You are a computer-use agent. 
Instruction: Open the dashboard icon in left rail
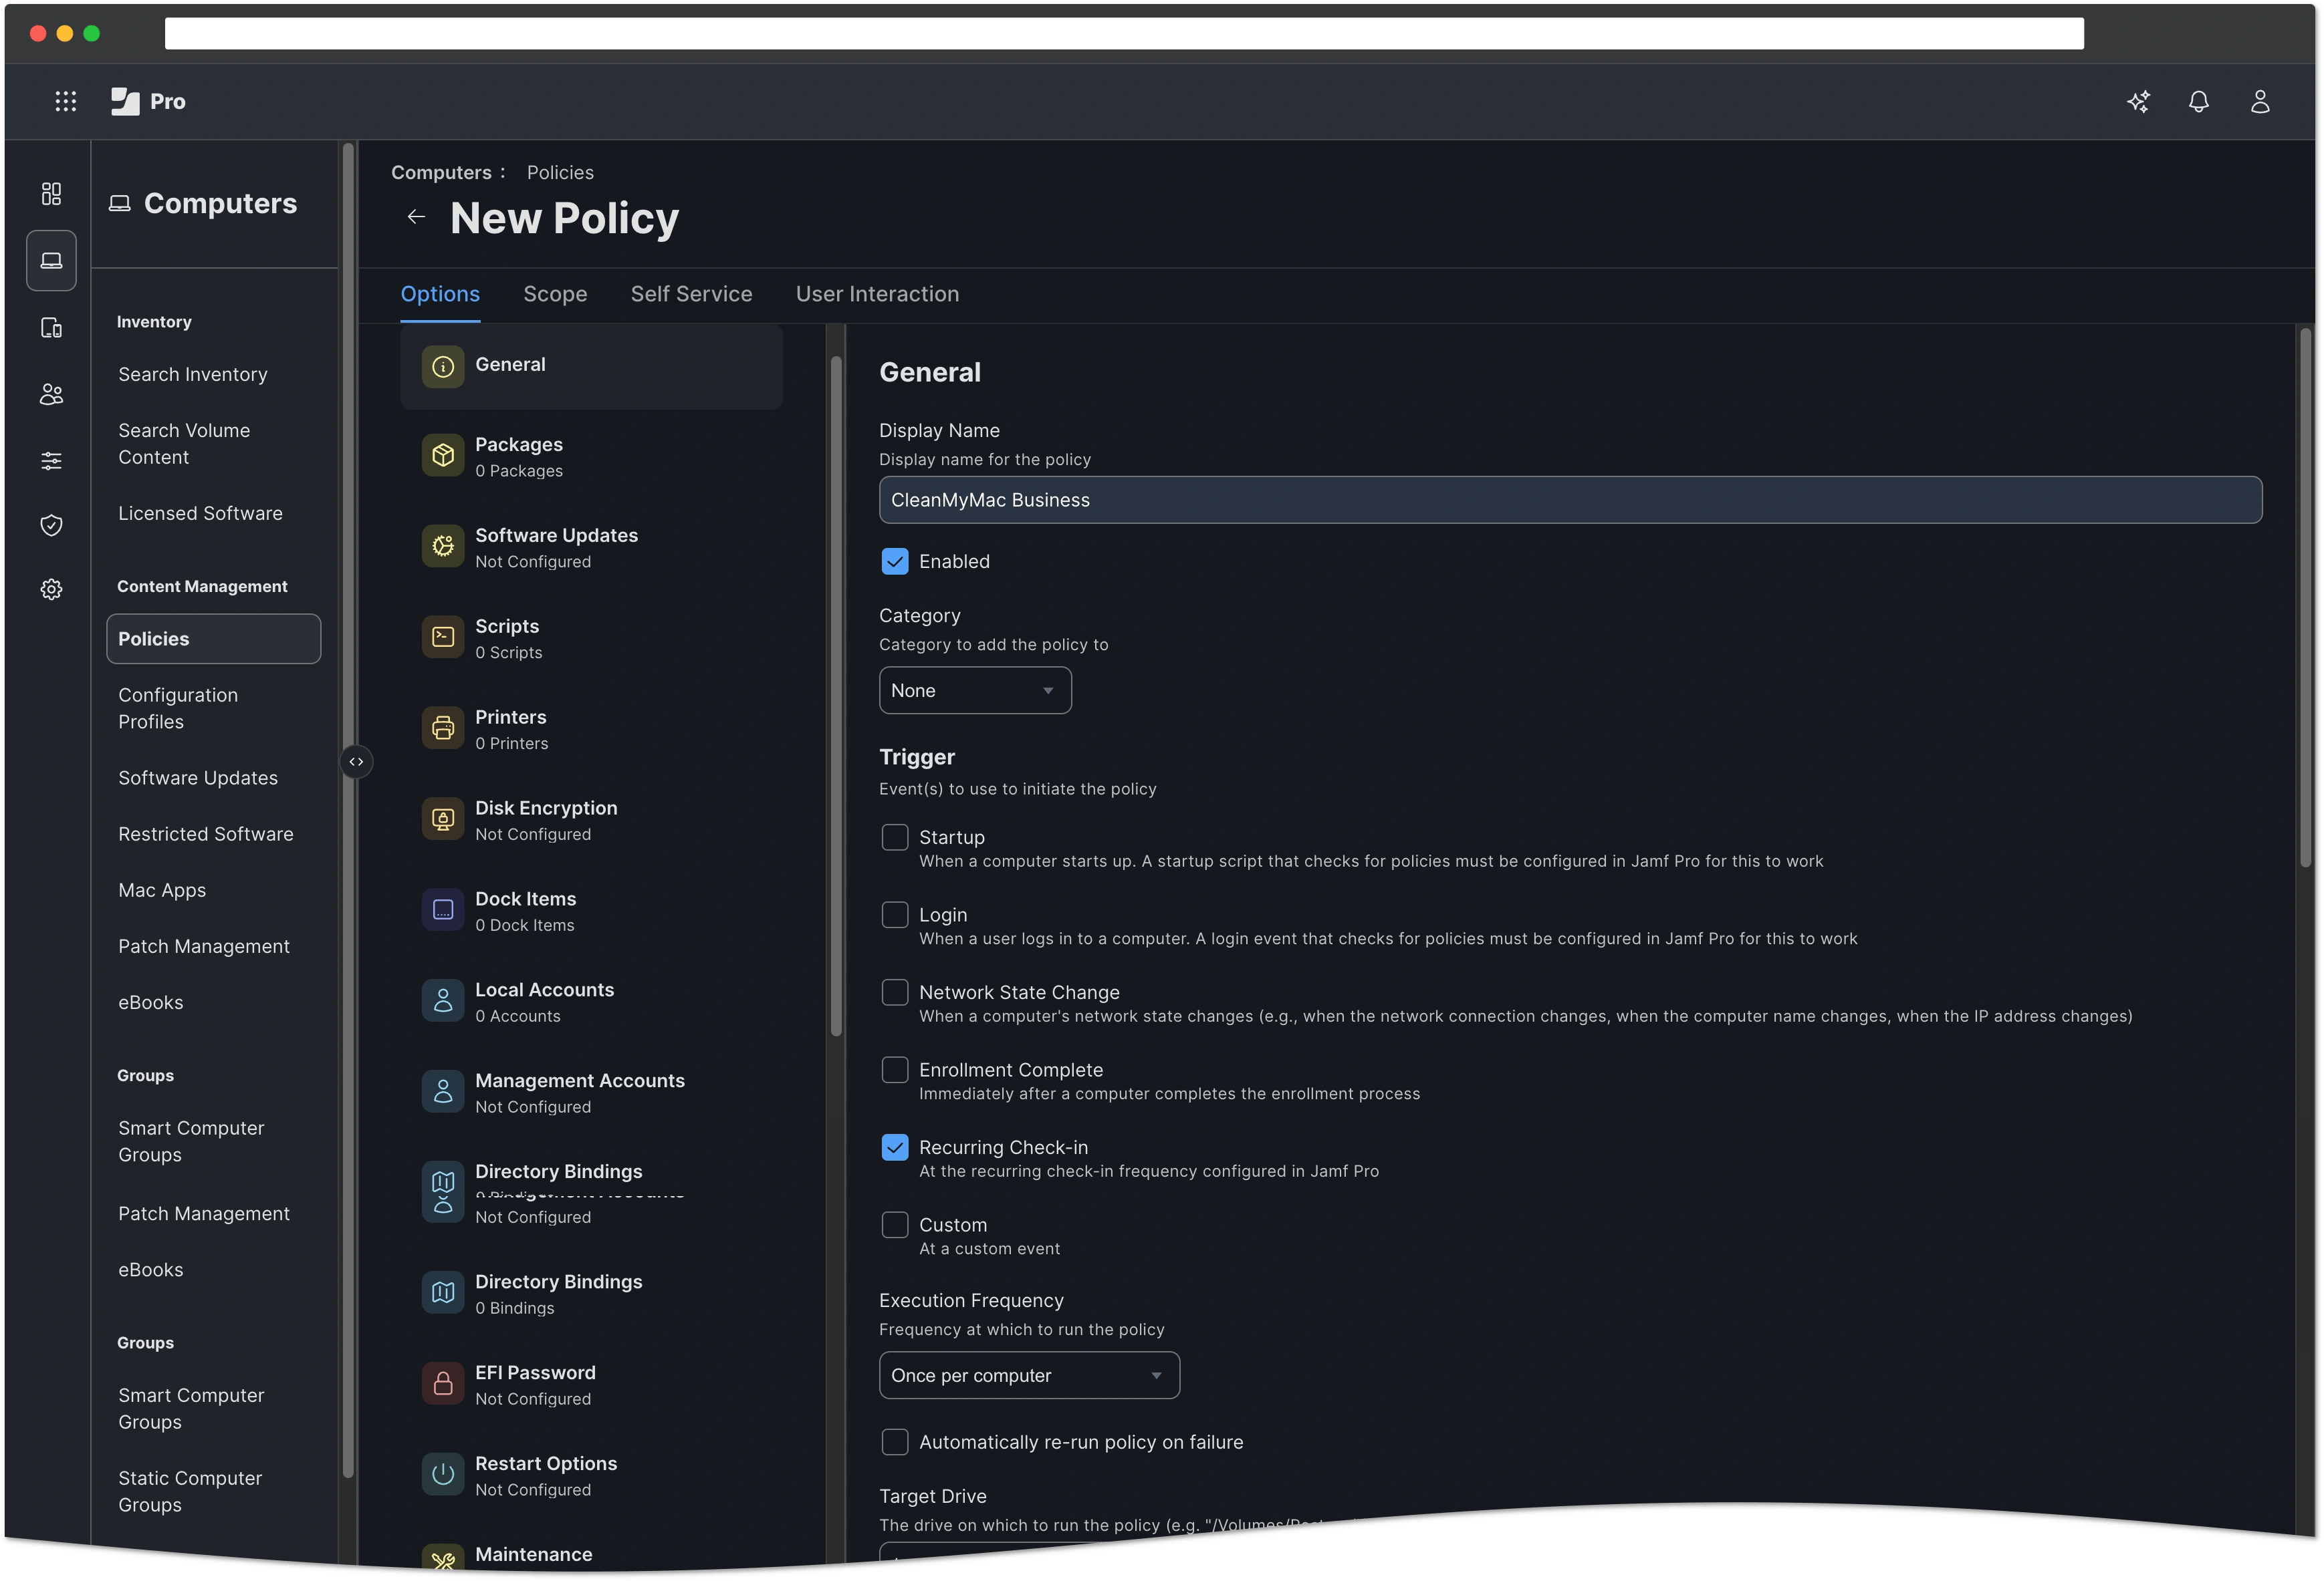pos(51,193)
